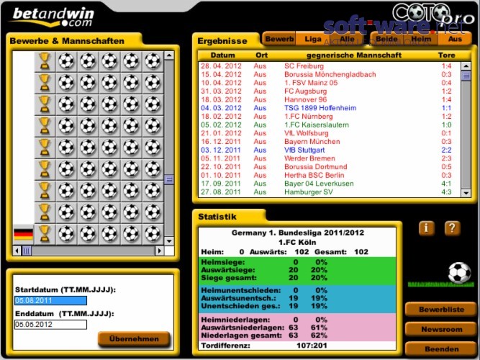Select the Borussia Dortmund result row

[x=329, y=166]
